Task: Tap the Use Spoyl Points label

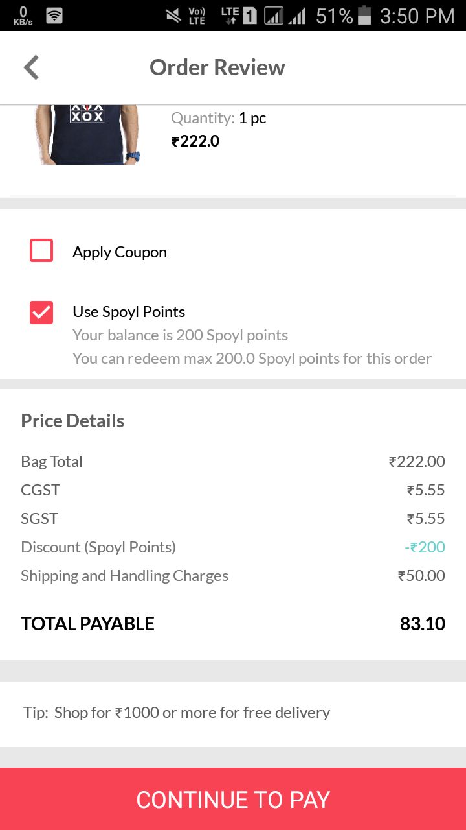Action: coord(129,312)
